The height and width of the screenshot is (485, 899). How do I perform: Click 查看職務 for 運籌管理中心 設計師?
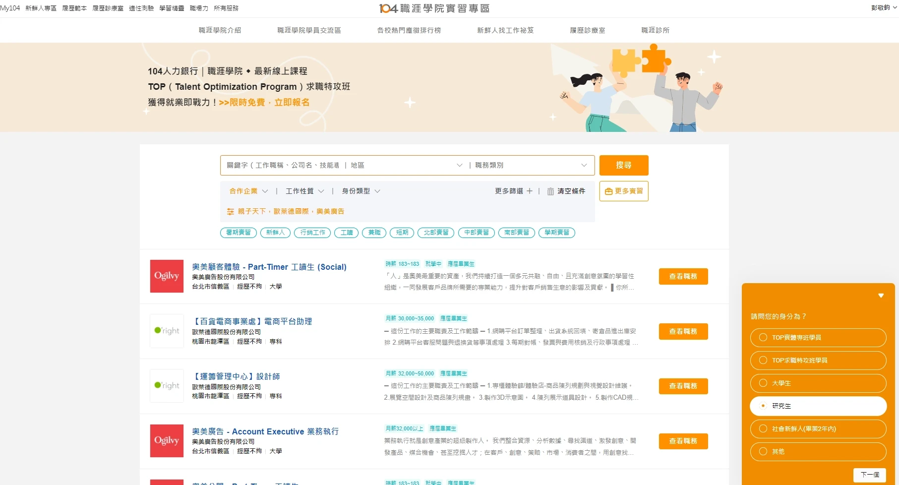tap(683, 386)
